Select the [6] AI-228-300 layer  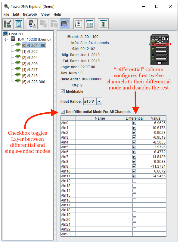(34, 82)
